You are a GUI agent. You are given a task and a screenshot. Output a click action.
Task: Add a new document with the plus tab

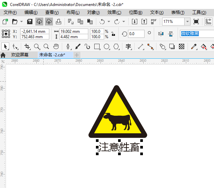click(77, 55)
